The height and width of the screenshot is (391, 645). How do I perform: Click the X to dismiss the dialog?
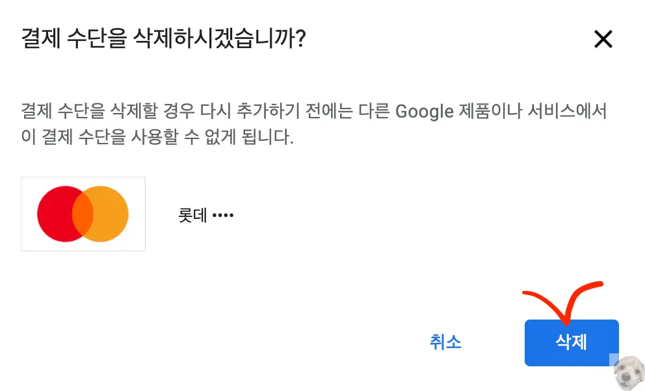pyautogui.click(x=603, y=39)
